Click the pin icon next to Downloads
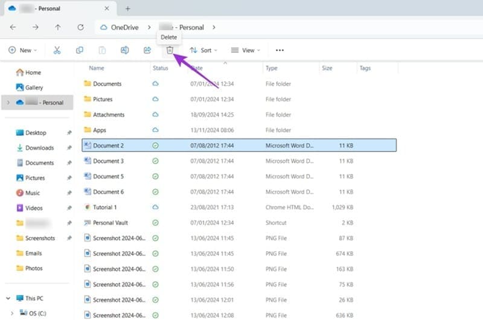This screenshot has width=483, height=320. (x=69, y=147)
